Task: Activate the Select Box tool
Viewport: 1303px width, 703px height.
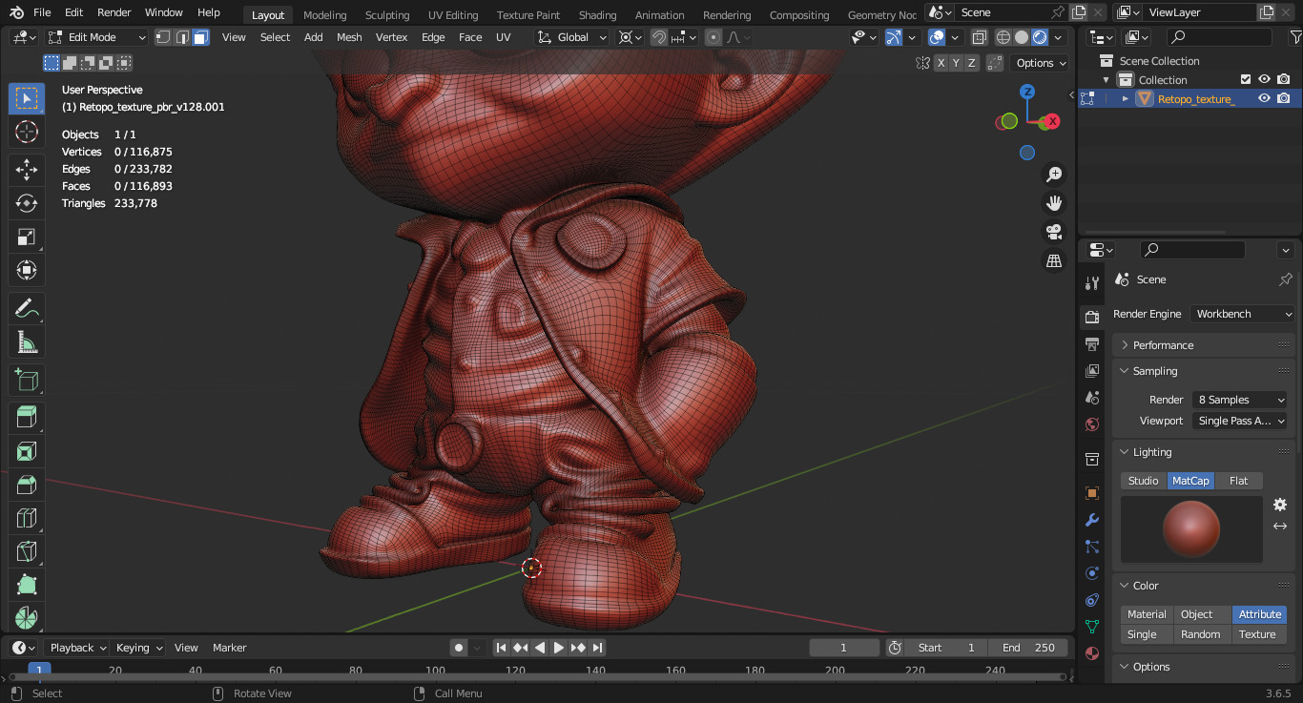Action: point(27,99)
